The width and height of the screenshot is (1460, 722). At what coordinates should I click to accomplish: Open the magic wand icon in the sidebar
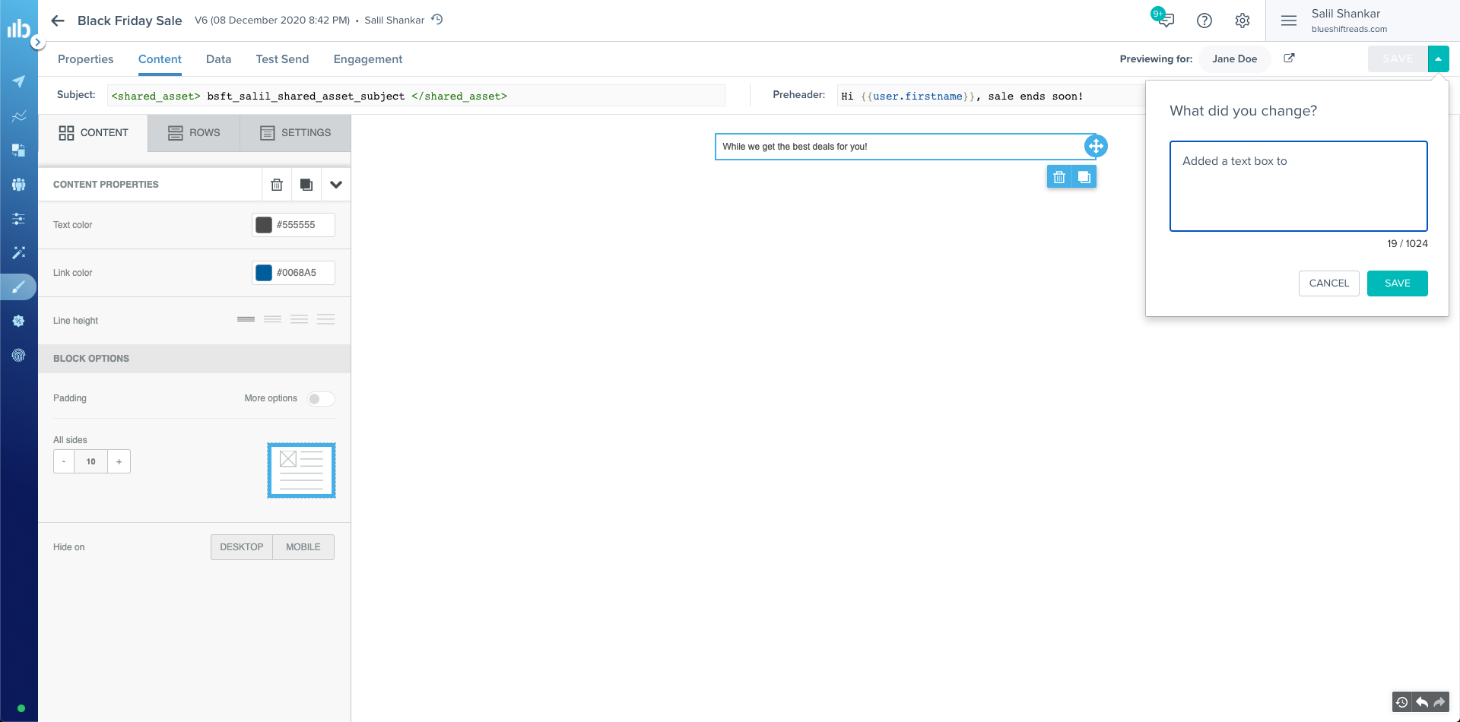[x=19, y=252]
